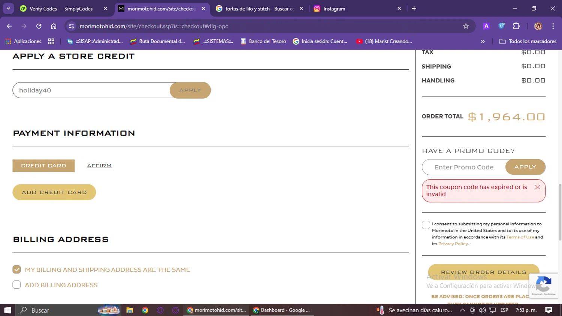Screen dimensions: 562x316
Task: Open the tab groups grid icon
Action: coord(51,41)
